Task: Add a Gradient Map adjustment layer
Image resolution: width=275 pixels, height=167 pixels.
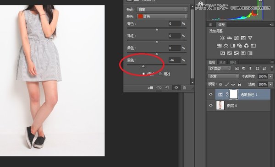Action: (250, 53)
